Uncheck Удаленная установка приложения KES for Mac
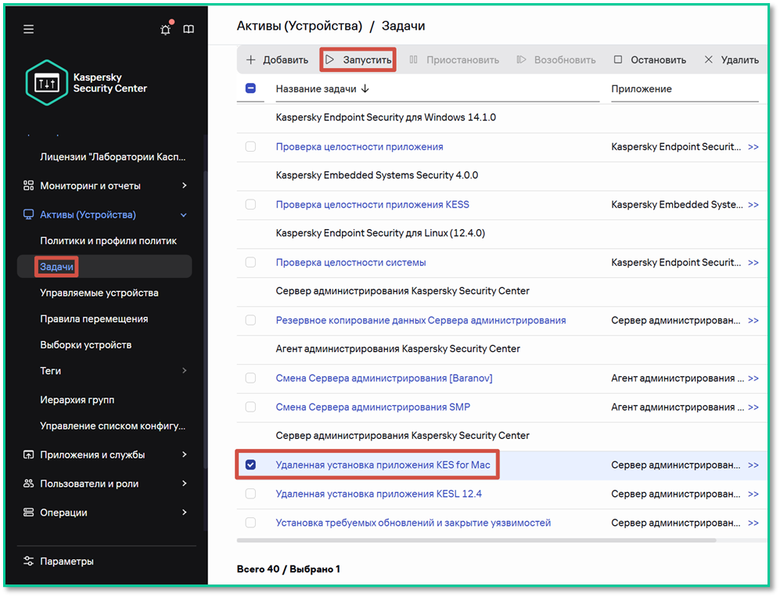 (x=250, y=465)
